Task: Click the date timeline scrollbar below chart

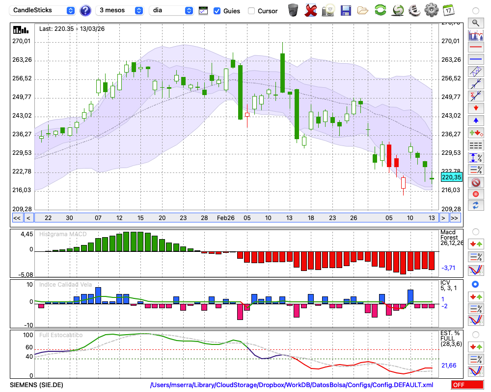Action: click(x=236, y=218)
